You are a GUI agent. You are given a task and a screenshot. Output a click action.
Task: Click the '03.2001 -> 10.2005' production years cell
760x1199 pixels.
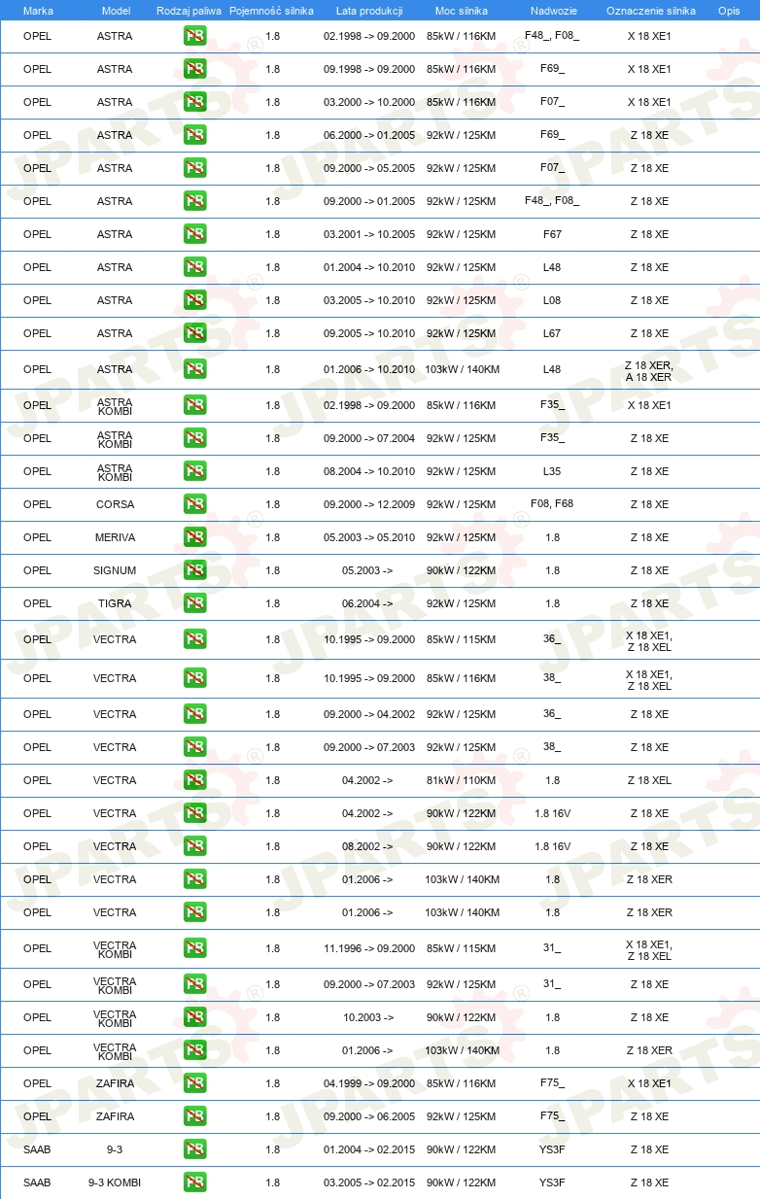pyautogui.click(x=369, y=234)
